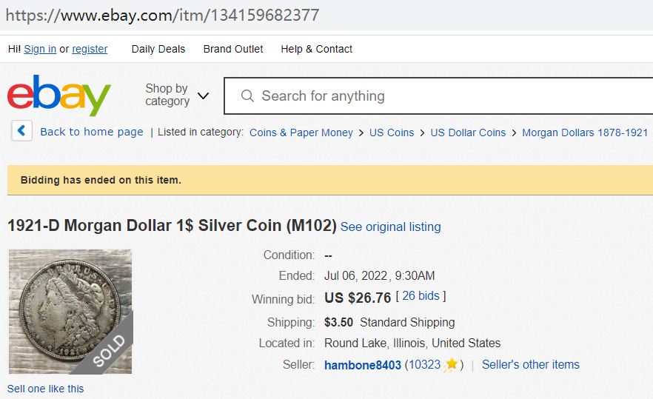
Task: Click the eBay logo
Action: tap(58, 96)
